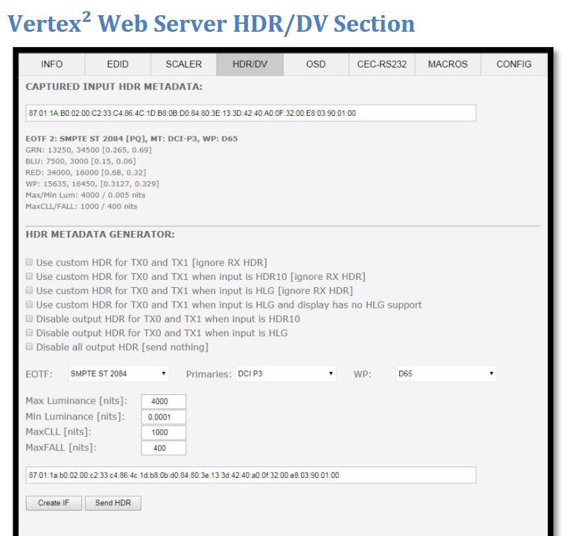Enable custom HDR when input is HLG
The width and height of the screenshot is (571, 536).
[29, 290]
